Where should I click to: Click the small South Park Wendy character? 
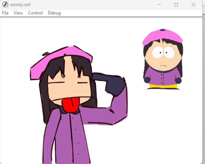(163, 59)
